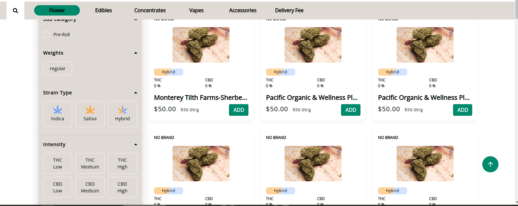Collapse the Weights filter section
518x206 pixels.
[136, 53]
